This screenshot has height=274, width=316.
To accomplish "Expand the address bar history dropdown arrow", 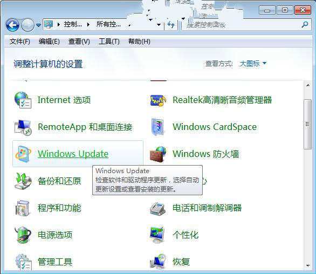I will (x=159, y=25).
